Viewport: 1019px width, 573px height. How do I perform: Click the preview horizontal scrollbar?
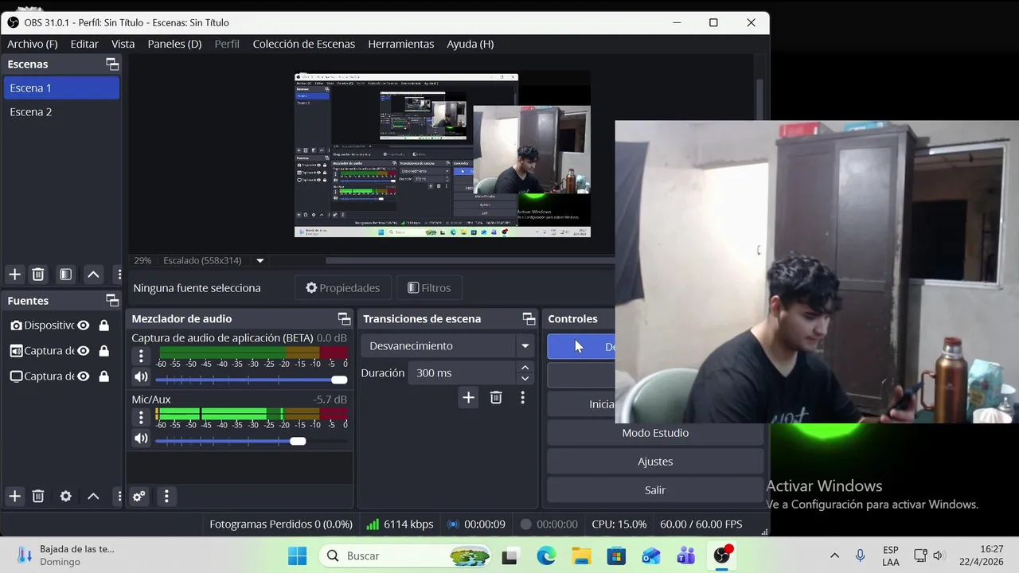point(470,260)
